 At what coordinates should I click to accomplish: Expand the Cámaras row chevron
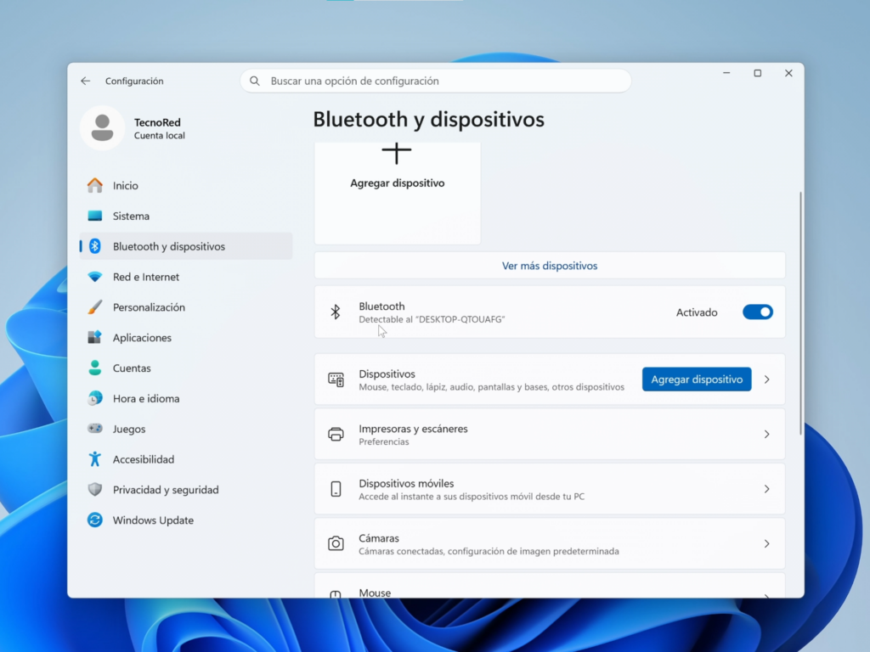pos(767,544)
